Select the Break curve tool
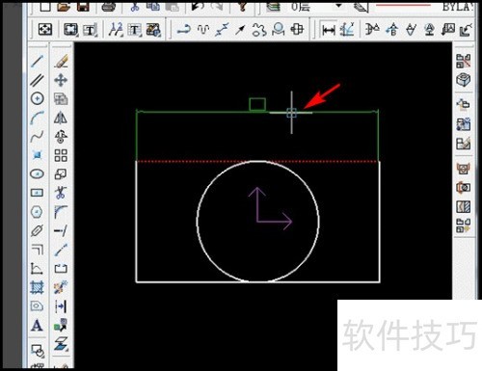The width and height of the screenshot is (482, 371). pos(61,250)
